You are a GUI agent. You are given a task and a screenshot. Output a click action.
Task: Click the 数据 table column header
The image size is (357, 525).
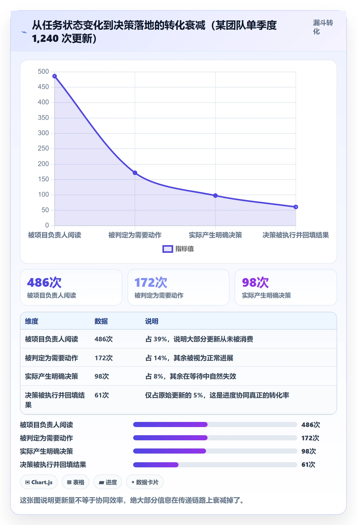[x=101, y=321]
